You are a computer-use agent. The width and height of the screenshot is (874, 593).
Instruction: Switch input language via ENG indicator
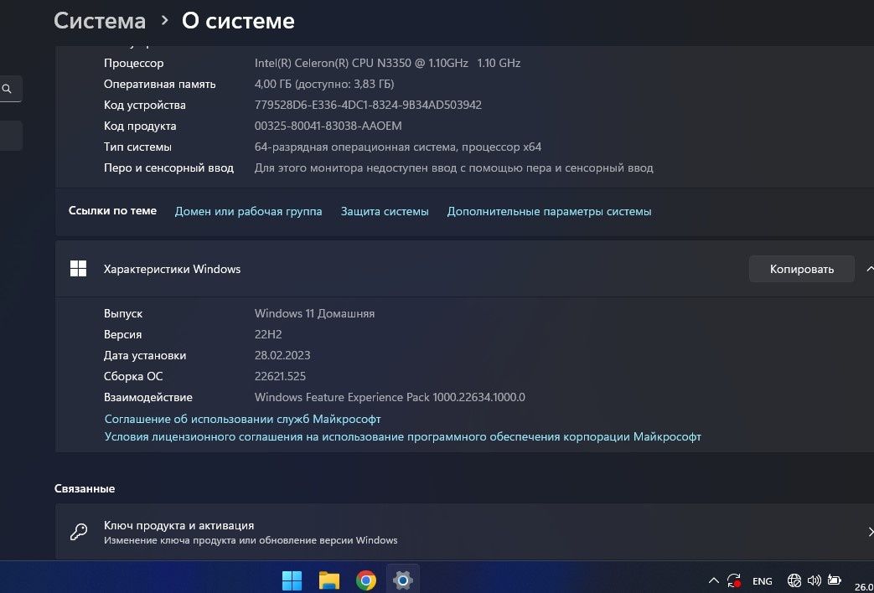pos(763,581)
